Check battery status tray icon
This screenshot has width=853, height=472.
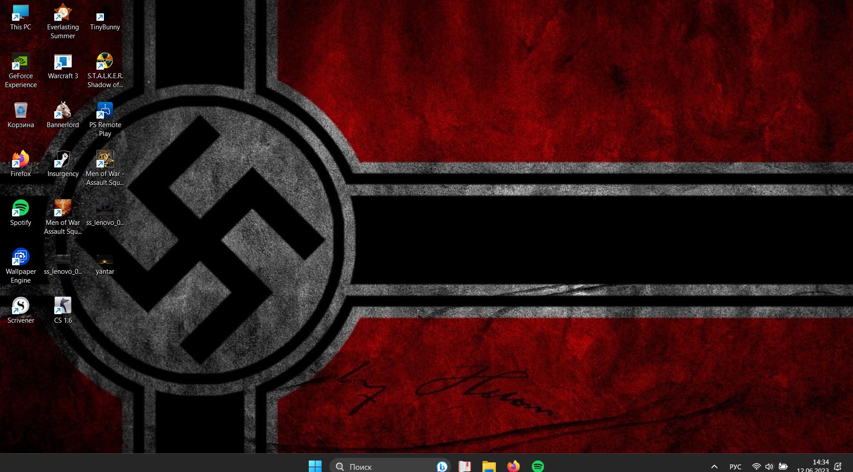point(783,467)
